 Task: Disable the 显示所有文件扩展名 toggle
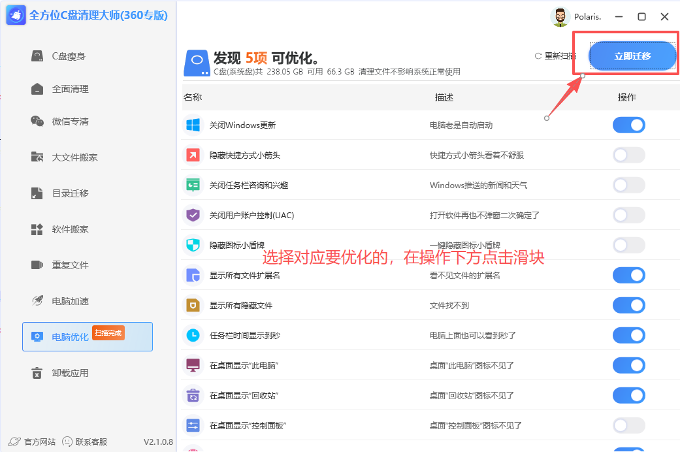[x=628, y=275]
